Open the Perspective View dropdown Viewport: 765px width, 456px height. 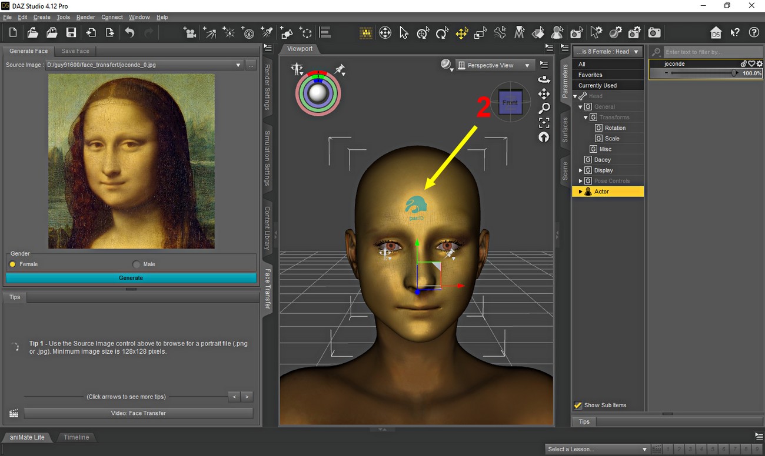(x=495, y=65)
